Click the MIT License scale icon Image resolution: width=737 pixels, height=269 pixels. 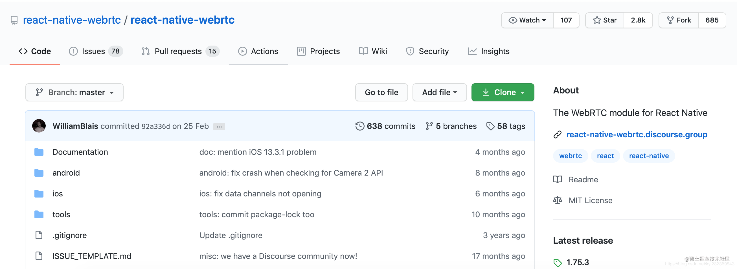[557, 200]
